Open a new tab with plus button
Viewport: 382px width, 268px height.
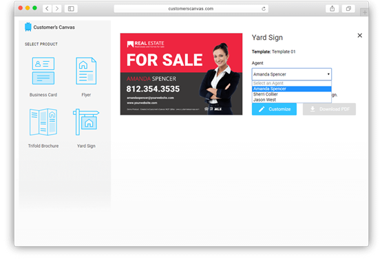pyautogui.click(x=365, y=12)
